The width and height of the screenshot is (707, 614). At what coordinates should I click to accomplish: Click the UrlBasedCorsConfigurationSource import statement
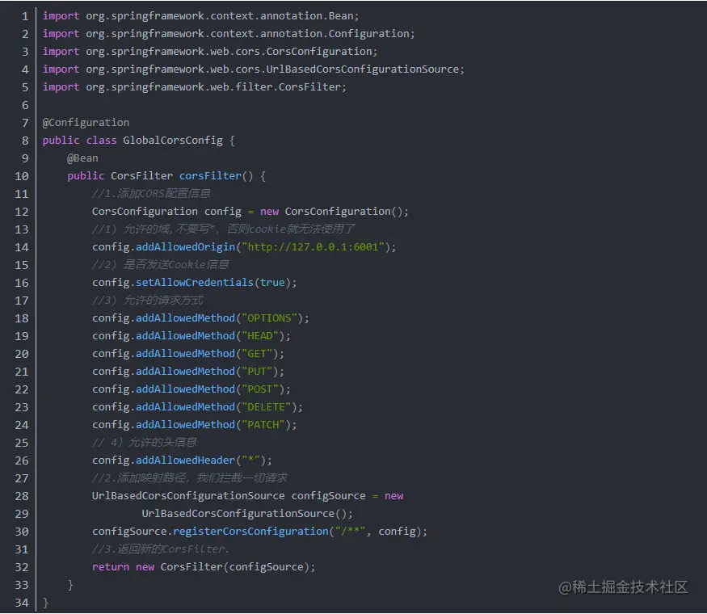click(x=254, y=69)
